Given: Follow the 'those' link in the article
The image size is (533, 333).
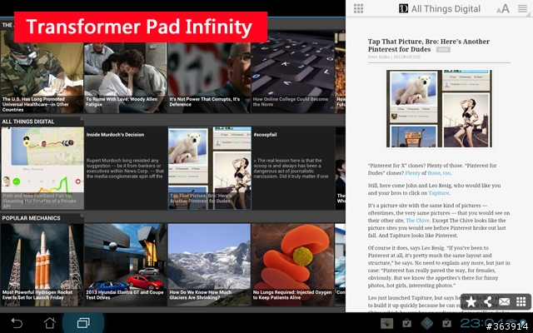Looking at the screenshot, I should tap(434, 173).
